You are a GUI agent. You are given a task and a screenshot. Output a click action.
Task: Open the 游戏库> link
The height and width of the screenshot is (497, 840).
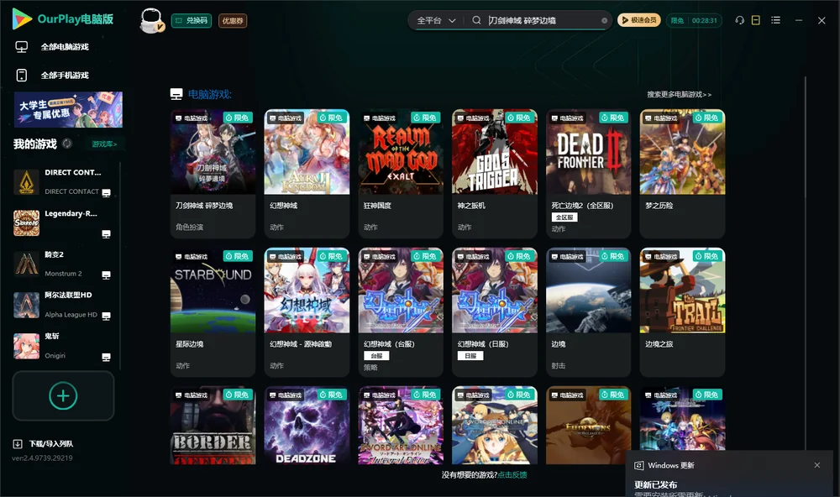point(104,144)
